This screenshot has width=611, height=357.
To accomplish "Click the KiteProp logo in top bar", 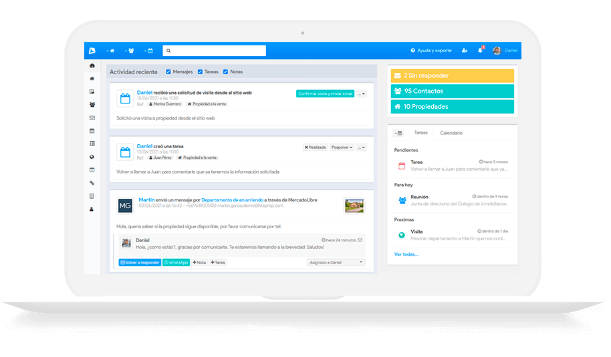I will [92, 51].
